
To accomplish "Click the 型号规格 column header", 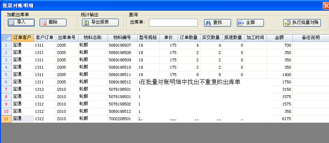I will (x=148, y=38).
